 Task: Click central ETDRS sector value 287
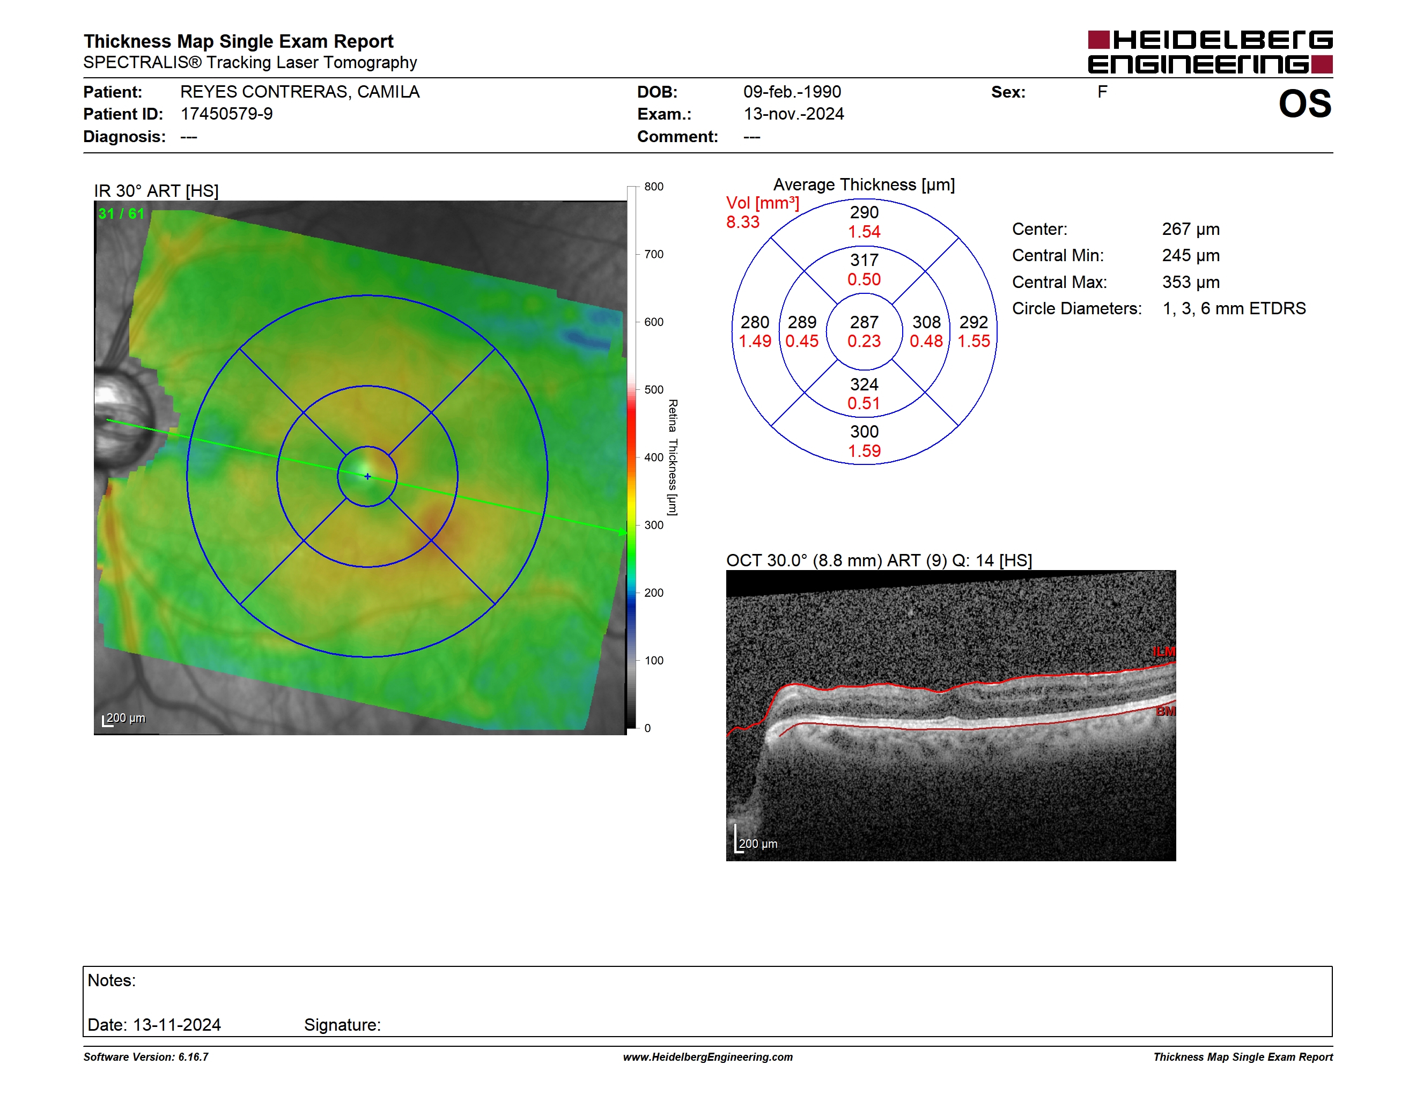[864, 322]
